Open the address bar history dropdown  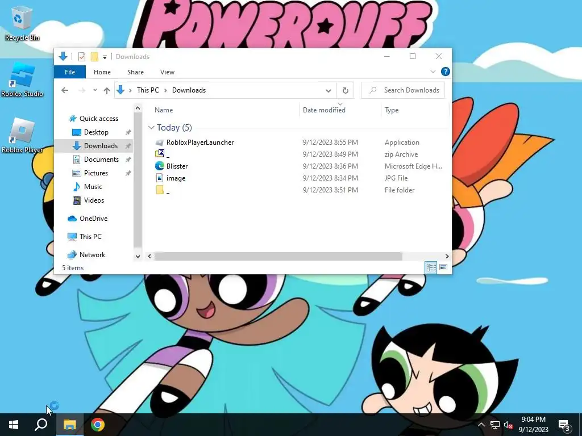pos(329,90)
